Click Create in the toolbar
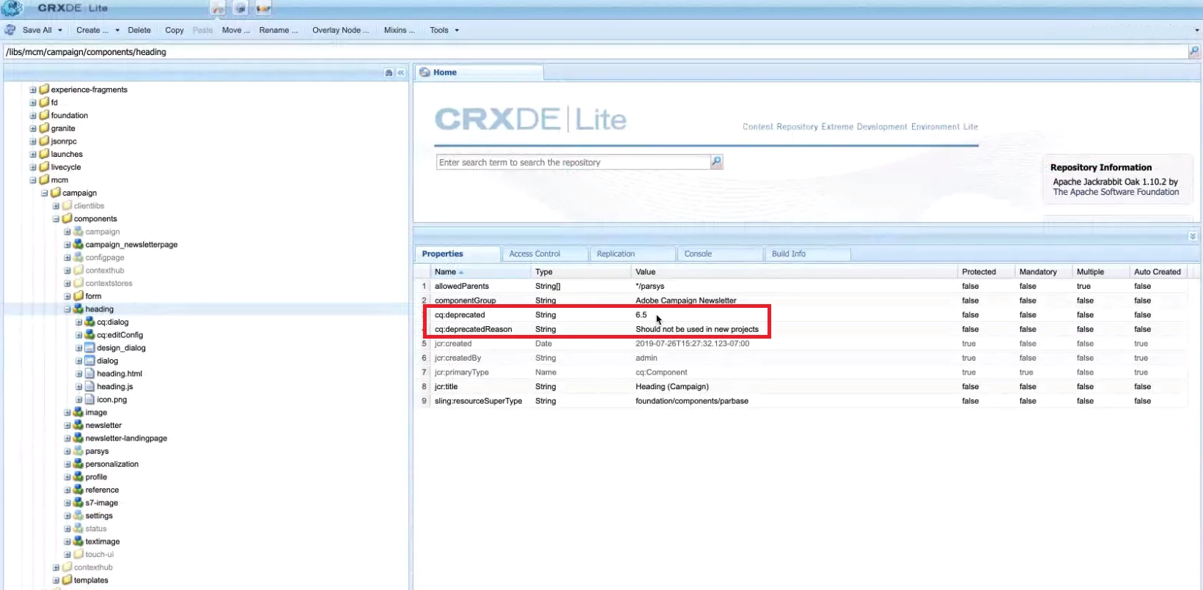 tap(92, 30)
